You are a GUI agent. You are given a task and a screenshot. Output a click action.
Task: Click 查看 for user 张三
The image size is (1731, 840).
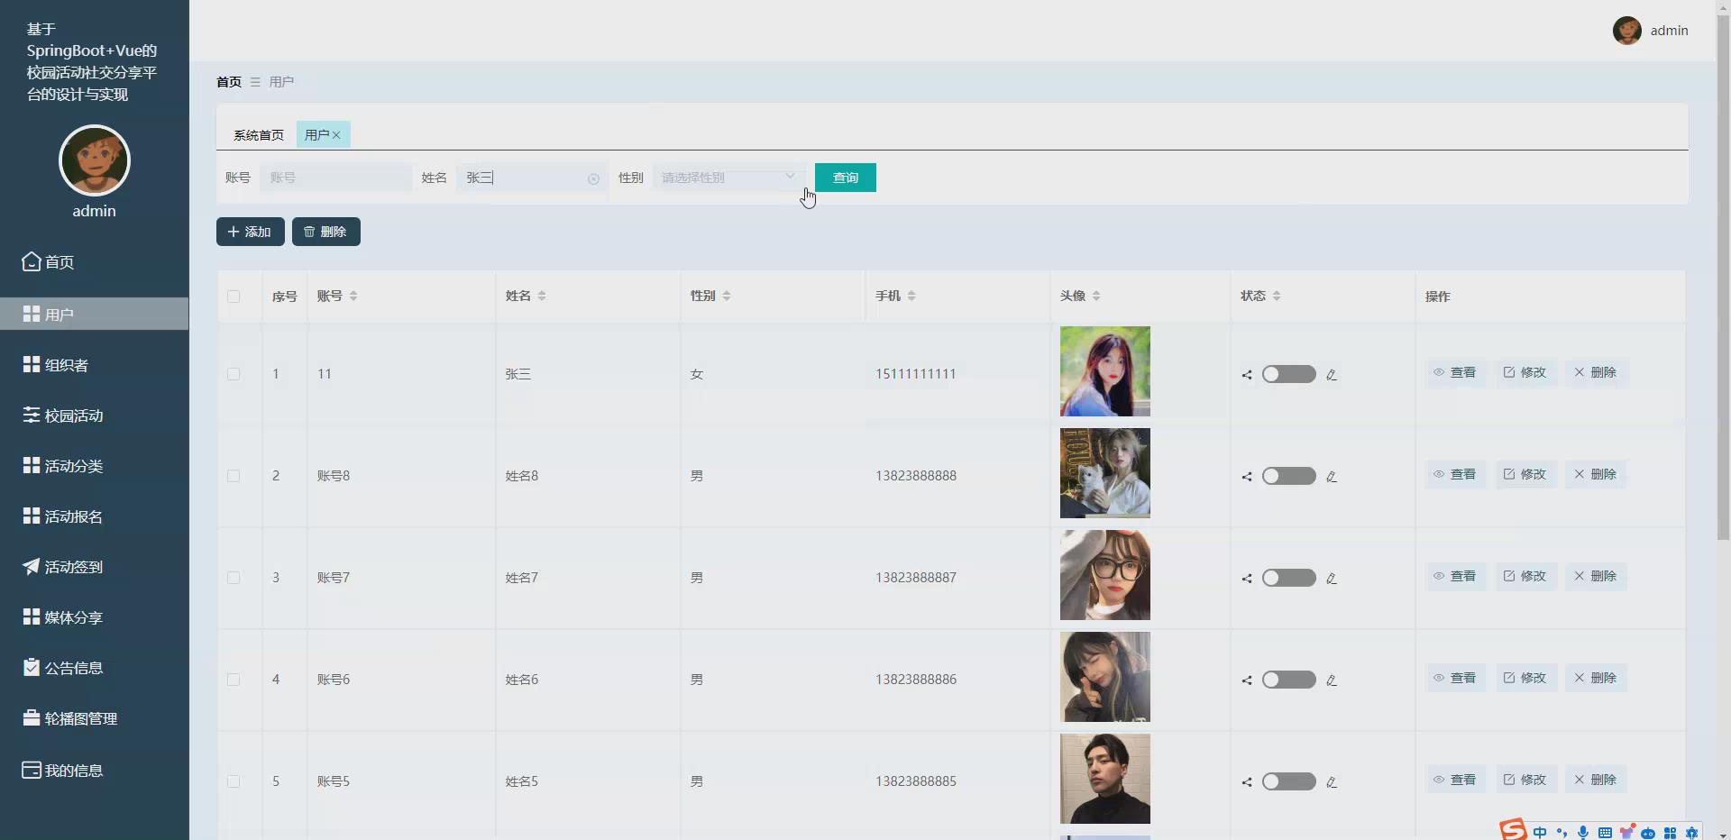[x=1455, y=372]
